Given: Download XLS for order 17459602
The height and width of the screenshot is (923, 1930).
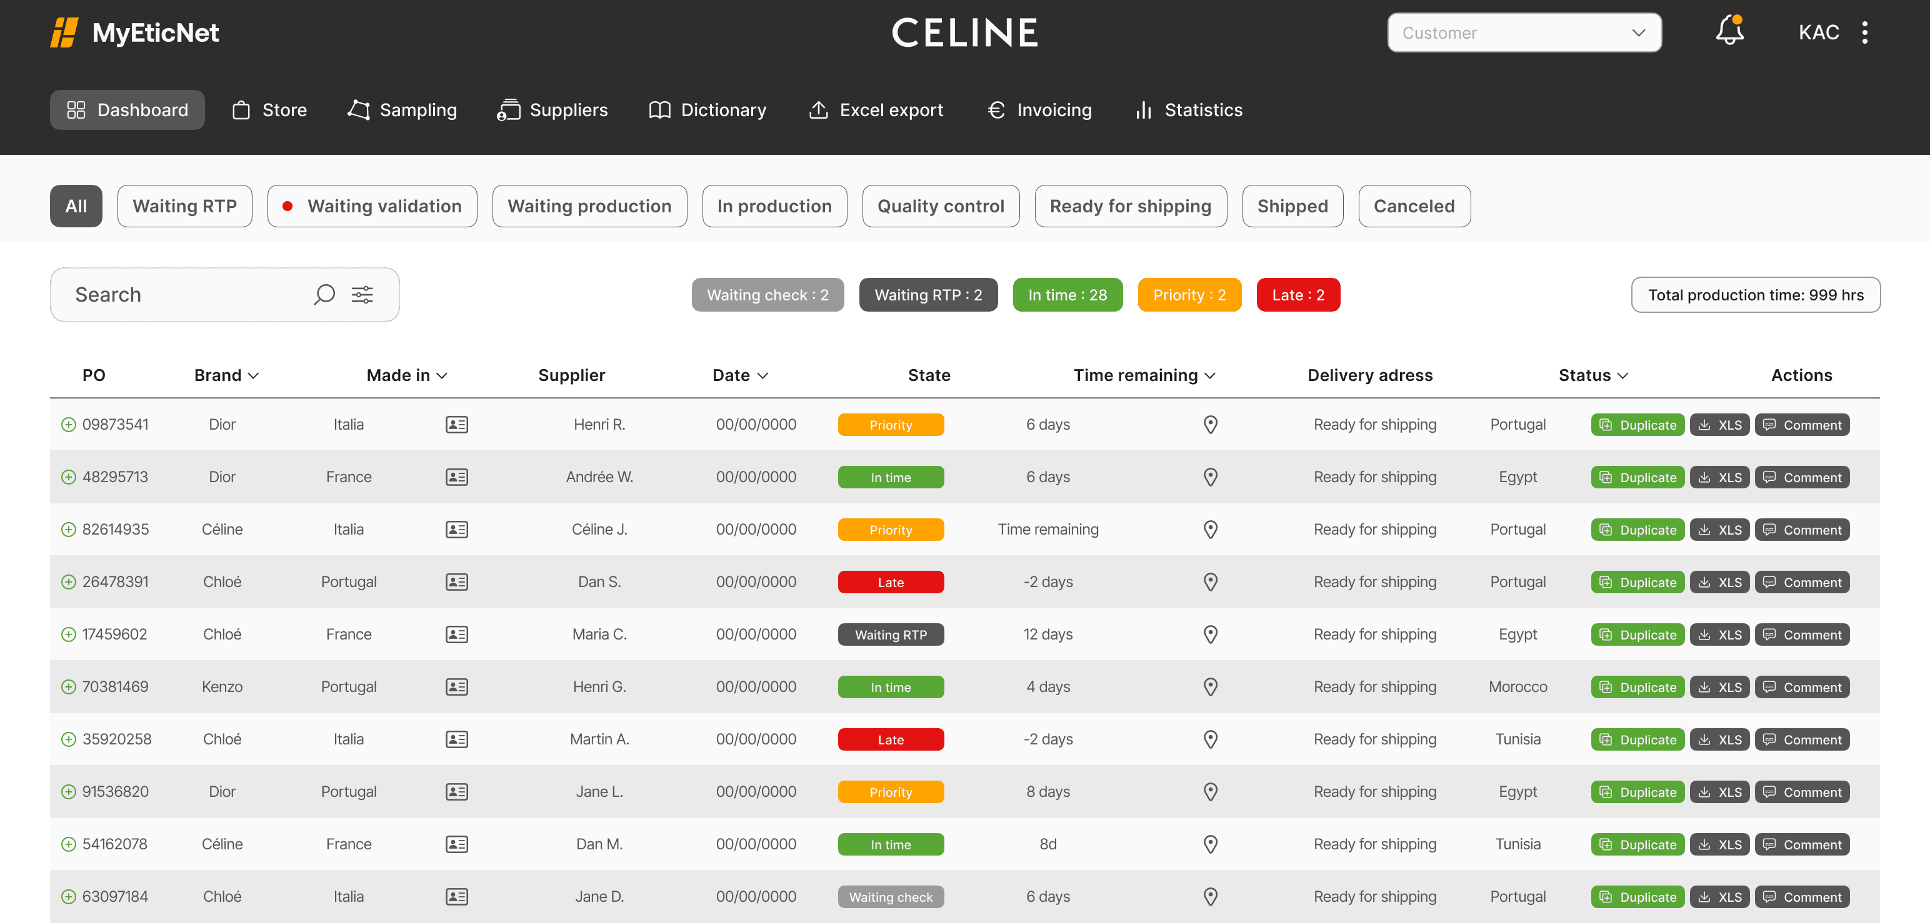Looking at the screenshot, I should [1719, 634].
